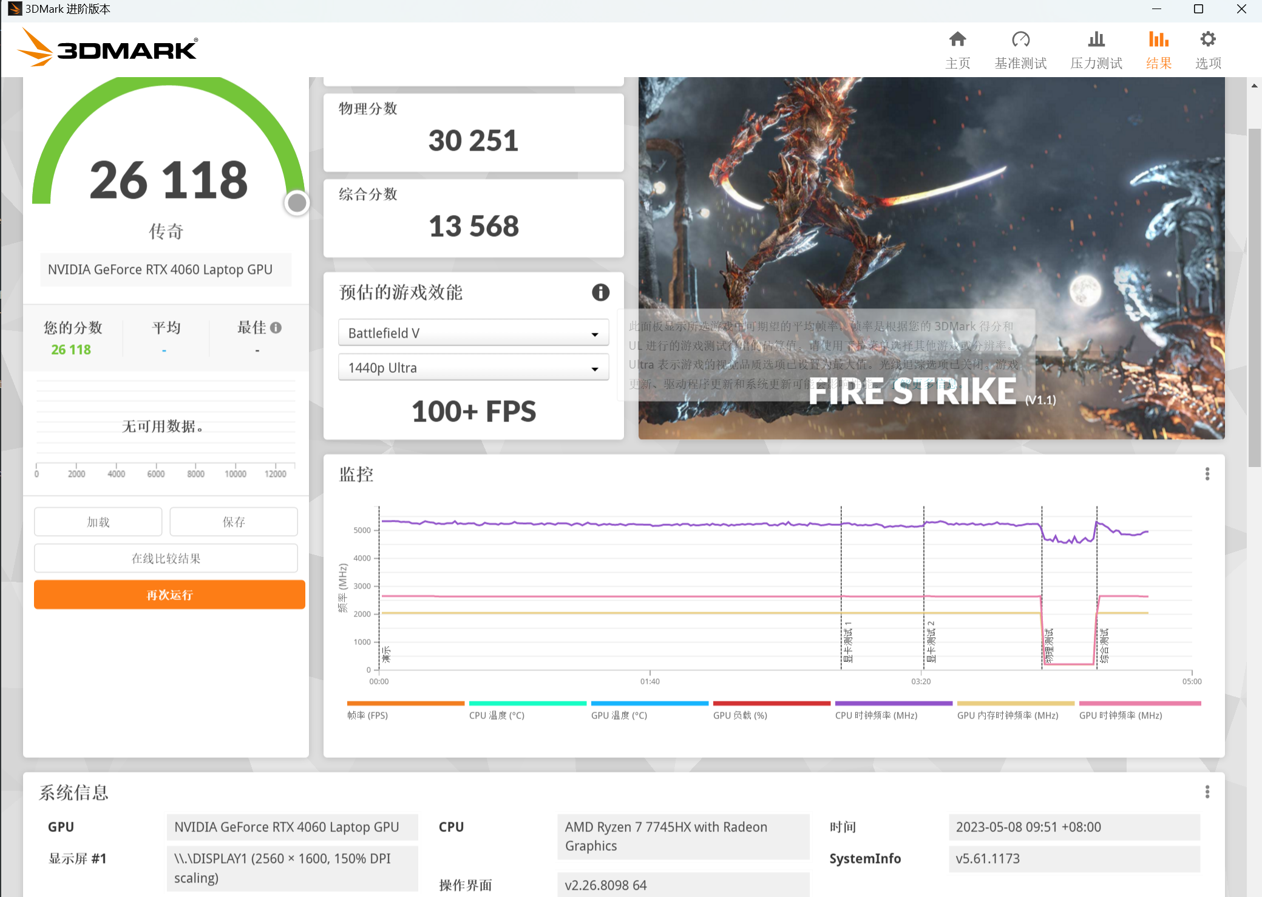Click the AMD Ryzen 7 7745HX CPU field
Viewport: 1262px width, 897px height.
[683, 837]
